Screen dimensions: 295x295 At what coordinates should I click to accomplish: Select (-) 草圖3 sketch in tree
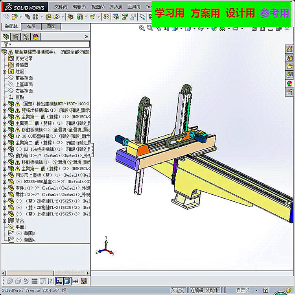click(21, 234)
